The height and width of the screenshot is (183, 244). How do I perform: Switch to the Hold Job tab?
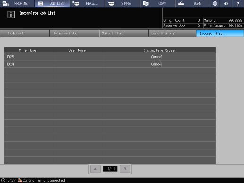(x=25, y=33)
